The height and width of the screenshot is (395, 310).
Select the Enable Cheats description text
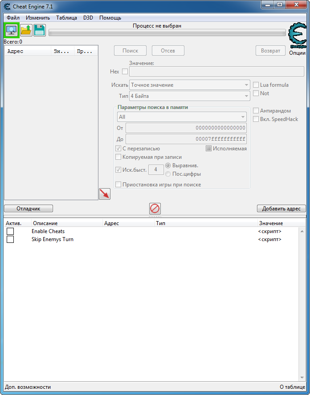48,231
